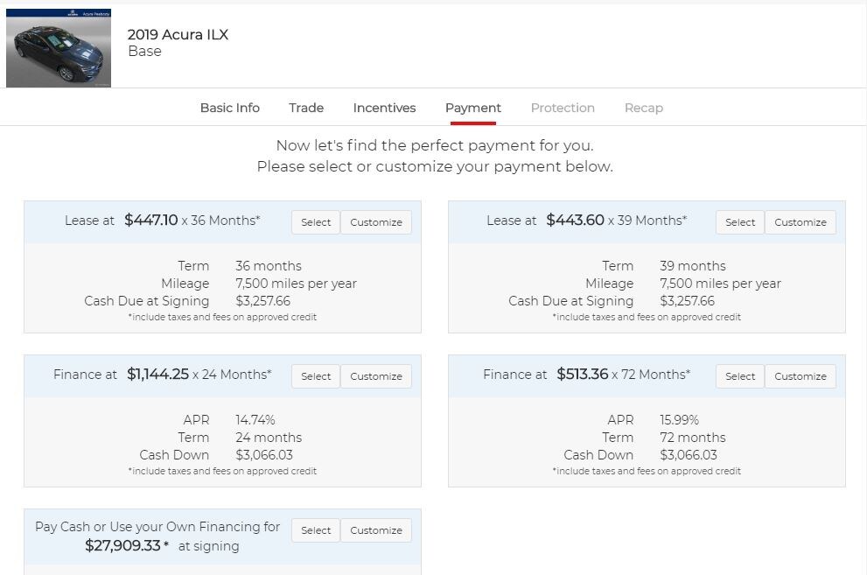Click the $513.36 finance payment amount
The height and width of the screenshot is (575, 867).
coord(583,375)
